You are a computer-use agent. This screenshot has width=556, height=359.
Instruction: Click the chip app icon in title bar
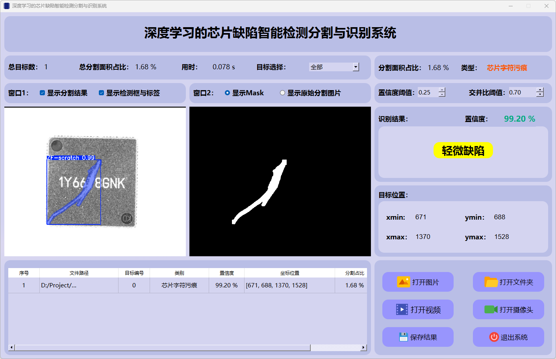(x=6, y=6)
